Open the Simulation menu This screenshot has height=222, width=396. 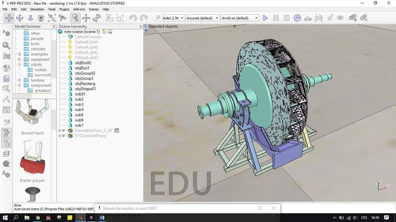pos(37,9)
